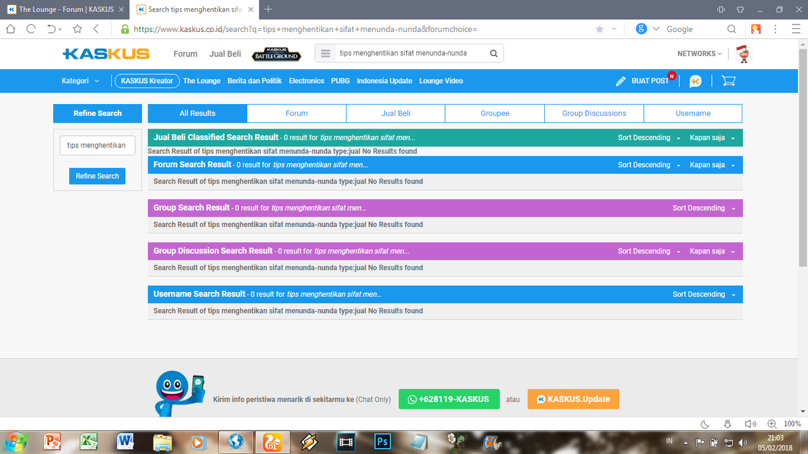This screenshot has height=454, width=808.
Task: Open Excel from the taskbar
Action: click(x=88, y=441)
